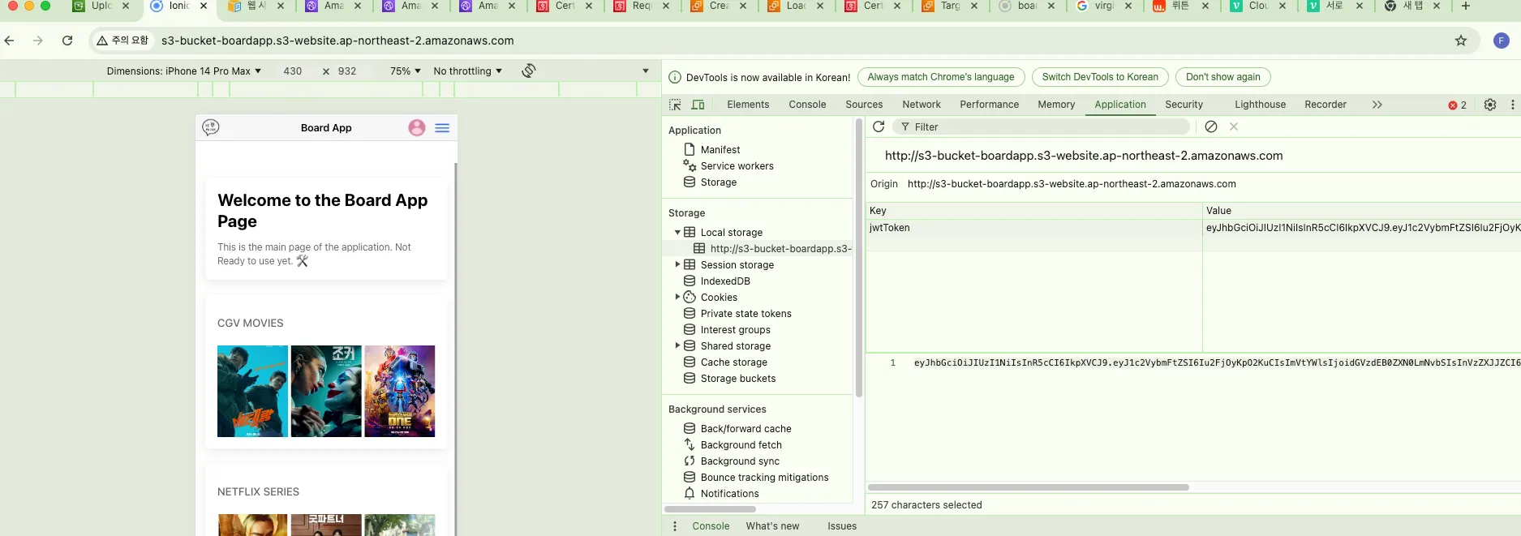
Task: Switch to the Lighthouse tab
Action: pyautogui.click(x=1260, y=105)
